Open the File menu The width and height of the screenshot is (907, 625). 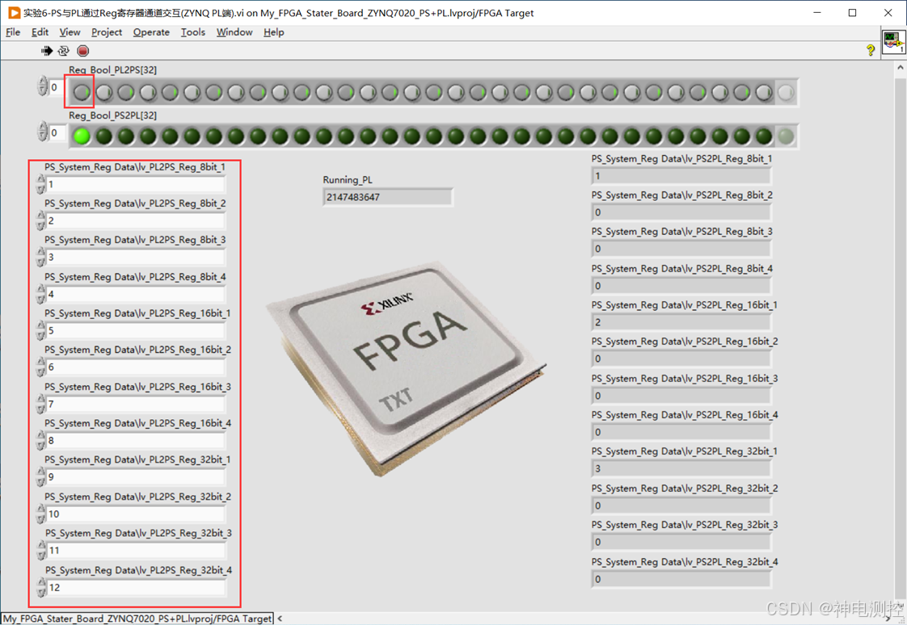[13, 32]
